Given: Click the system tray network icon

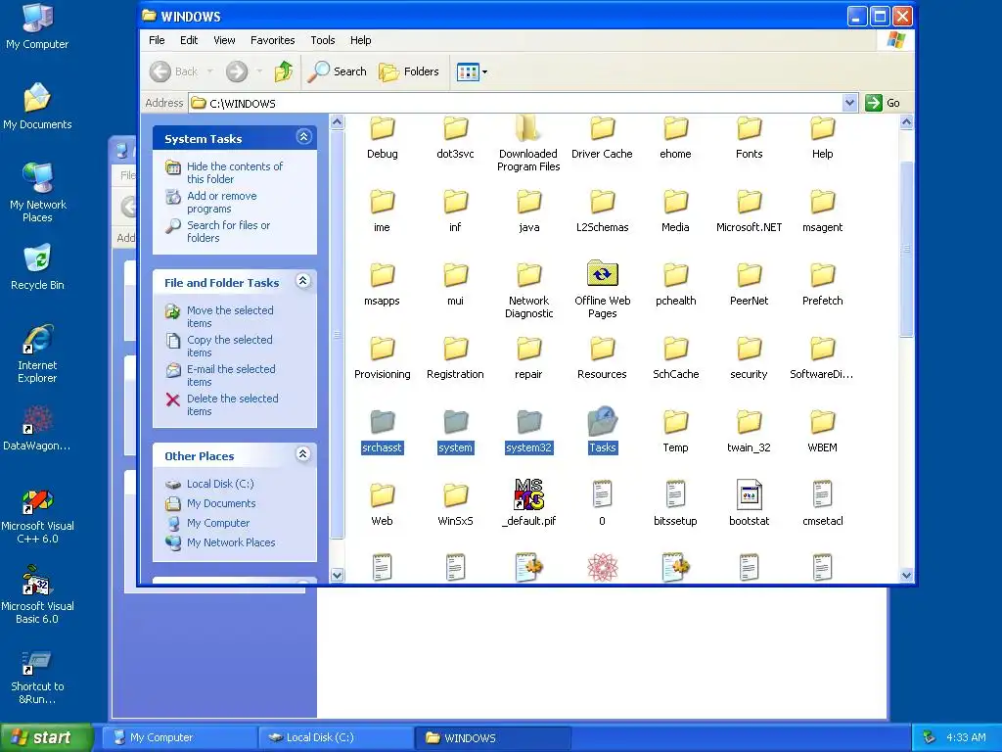Looking at the screenshot, I should 930,737.
